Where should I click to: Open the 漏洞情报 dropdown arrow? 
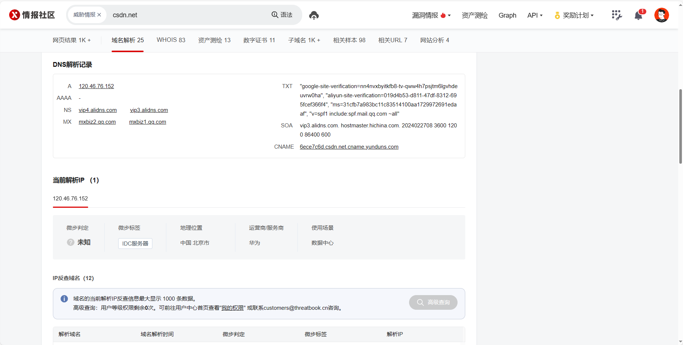(449, 15)
